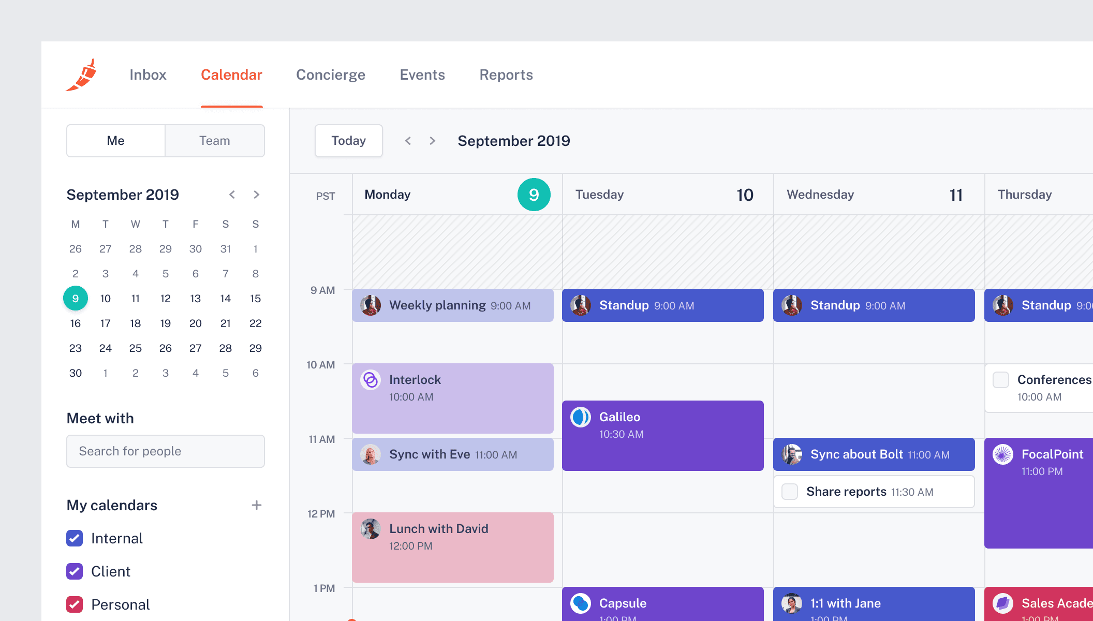Click the Galileo event's blue circle icon
Image resolution: width=1093 pixels, height=621 pixels.
click(581, 417)
